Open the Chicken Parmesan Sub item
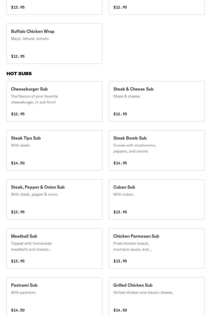211x315 pixels. tap(156, 248)
